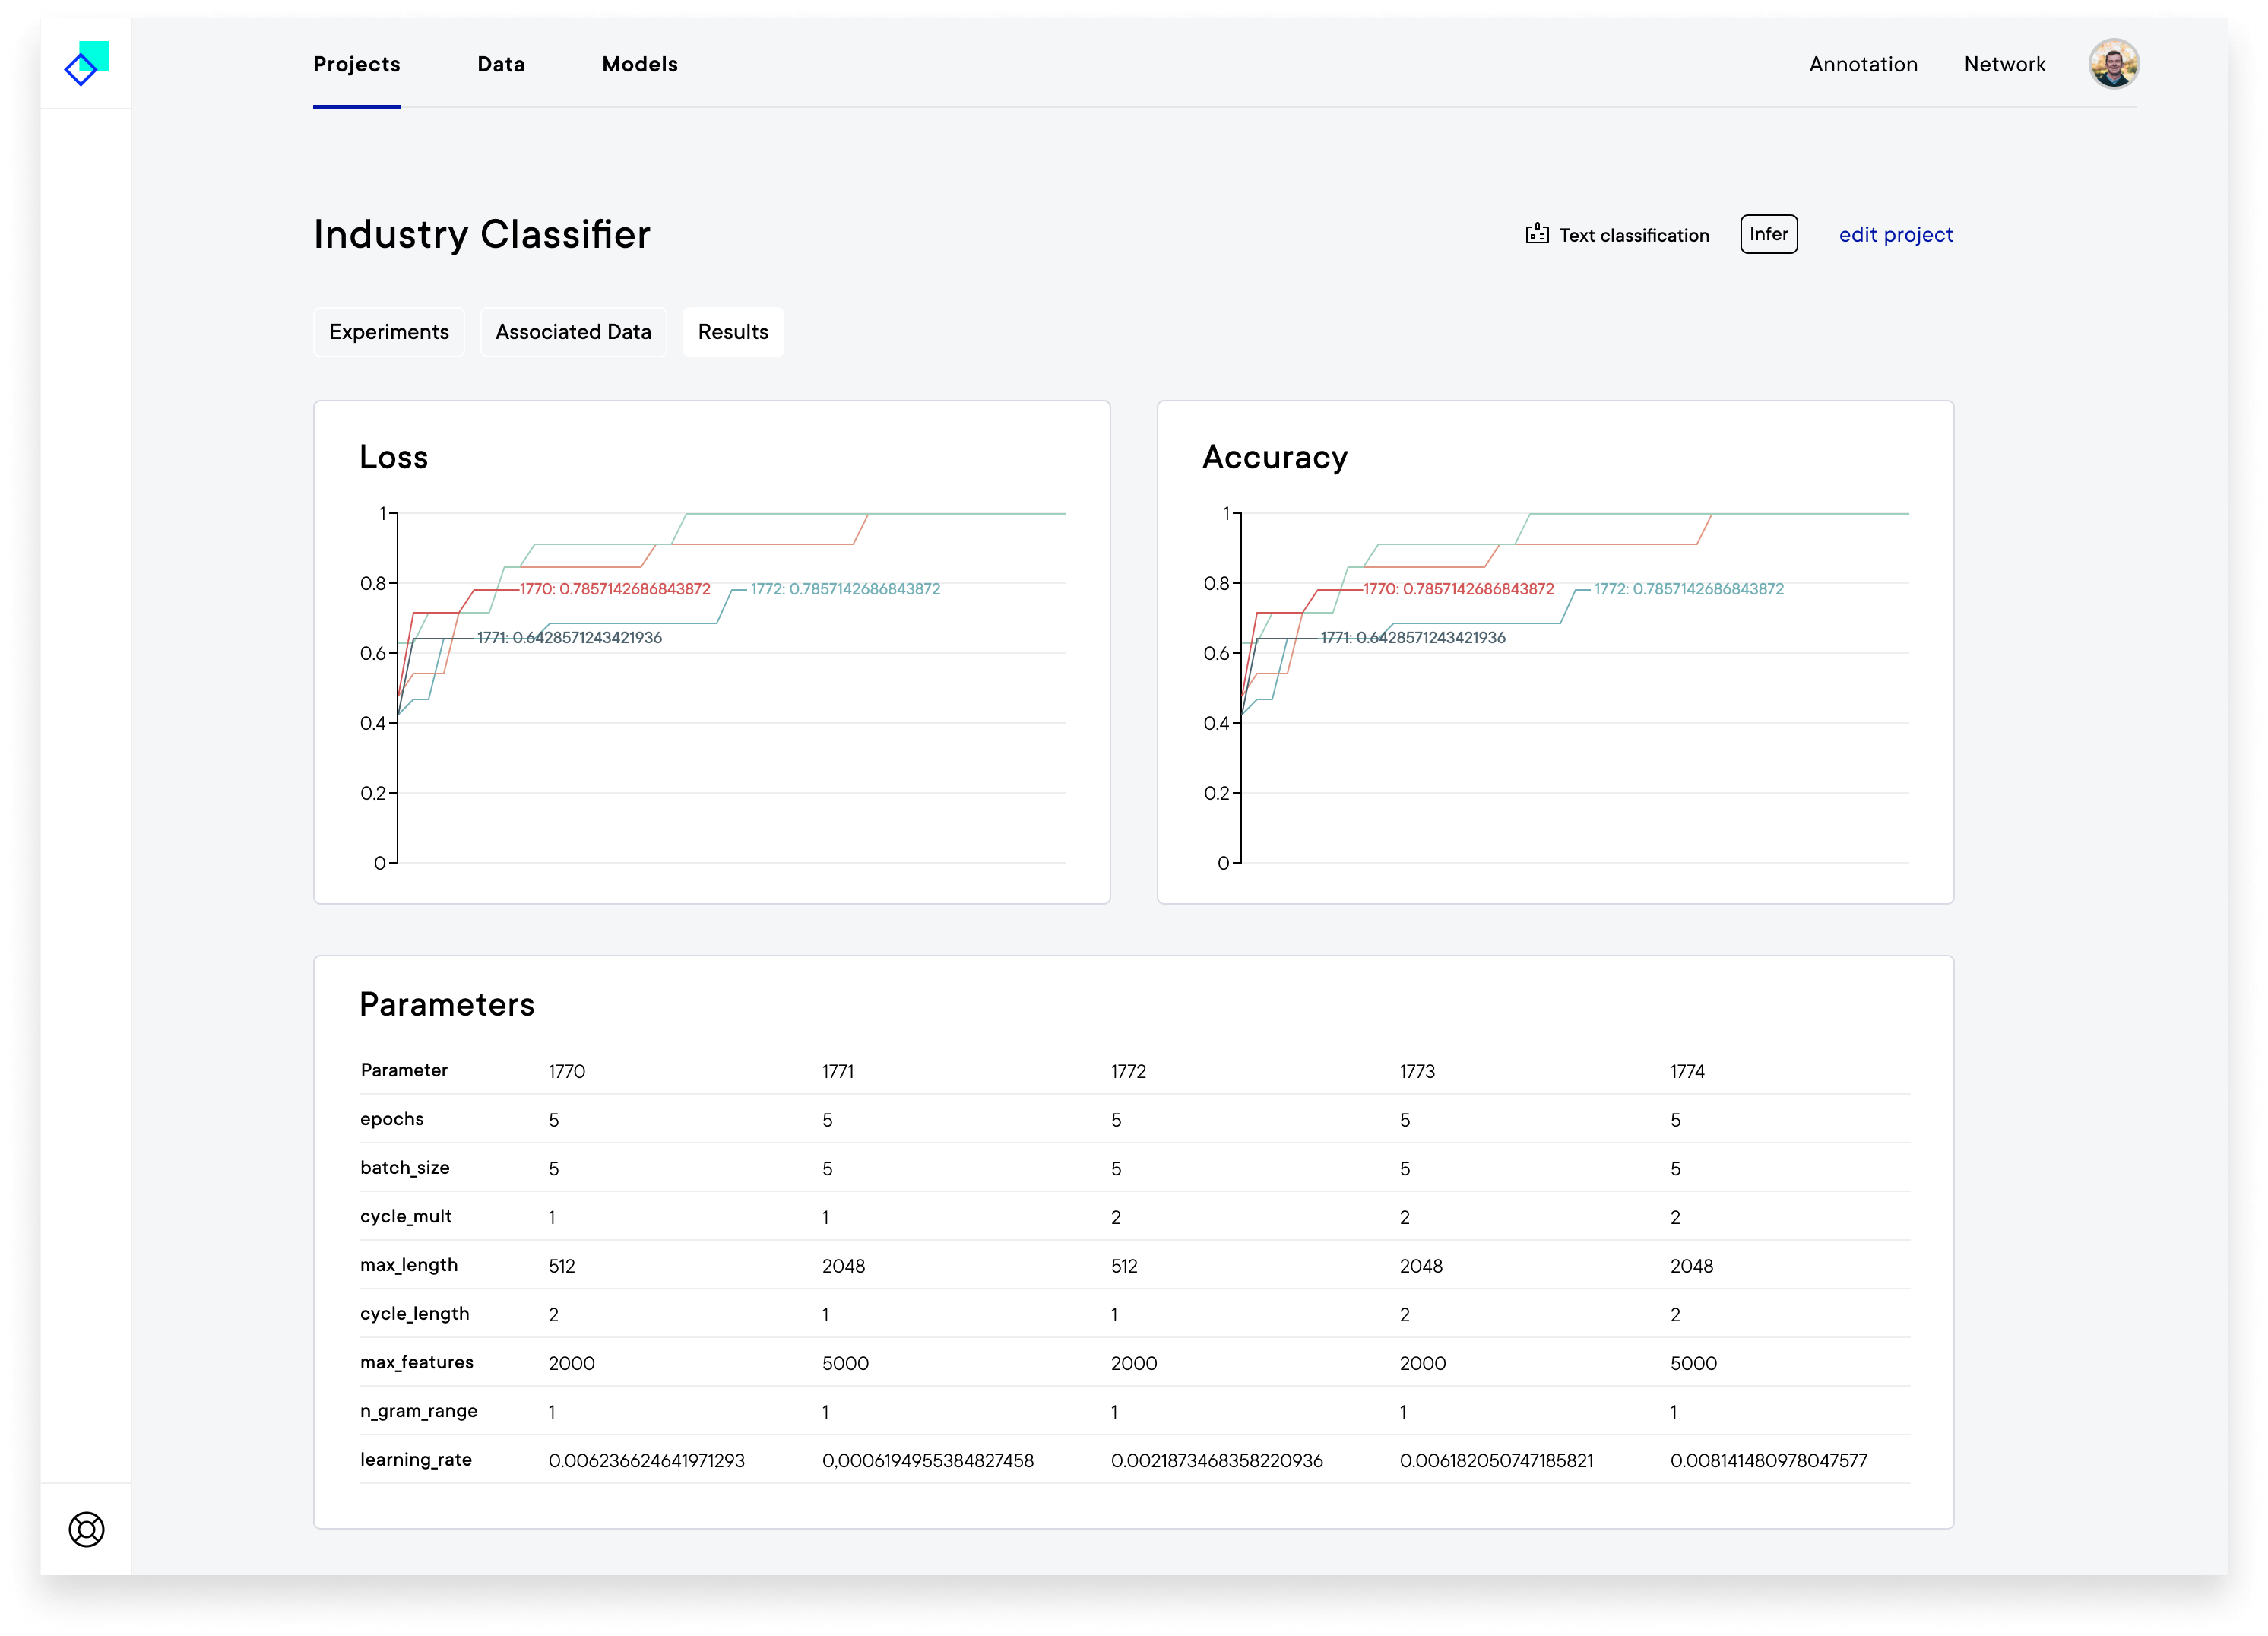This screenshot has width=2268, height=1636.
Task: Switch to the Data tab
Action: click(x=501, y=64)
